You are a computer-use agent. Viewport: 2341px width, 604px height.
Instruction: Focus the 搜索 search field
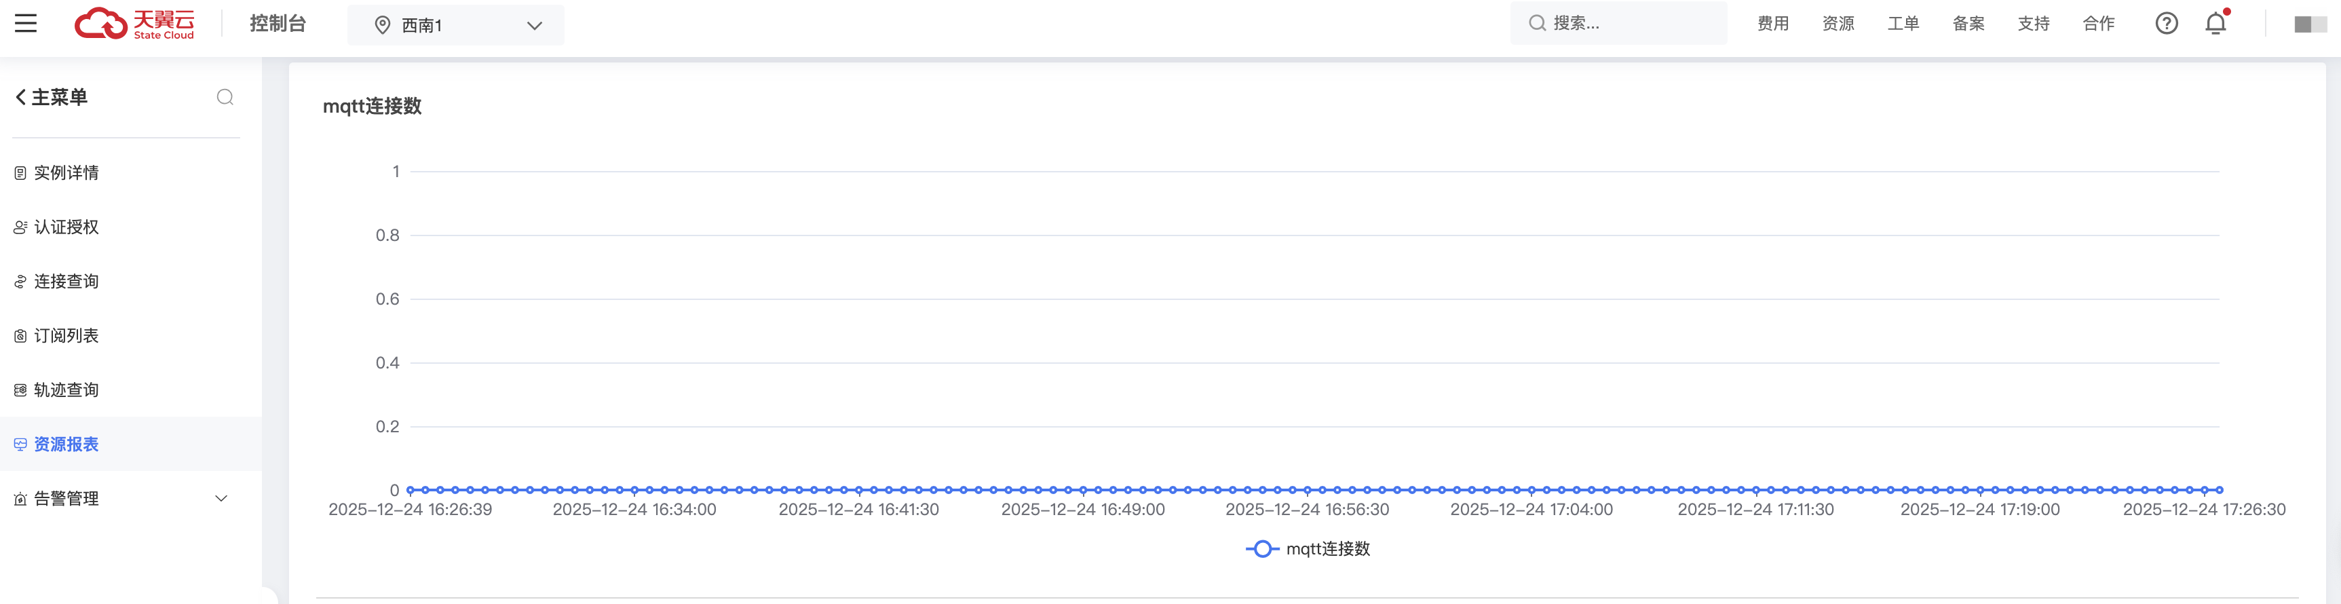point(1626,24)
